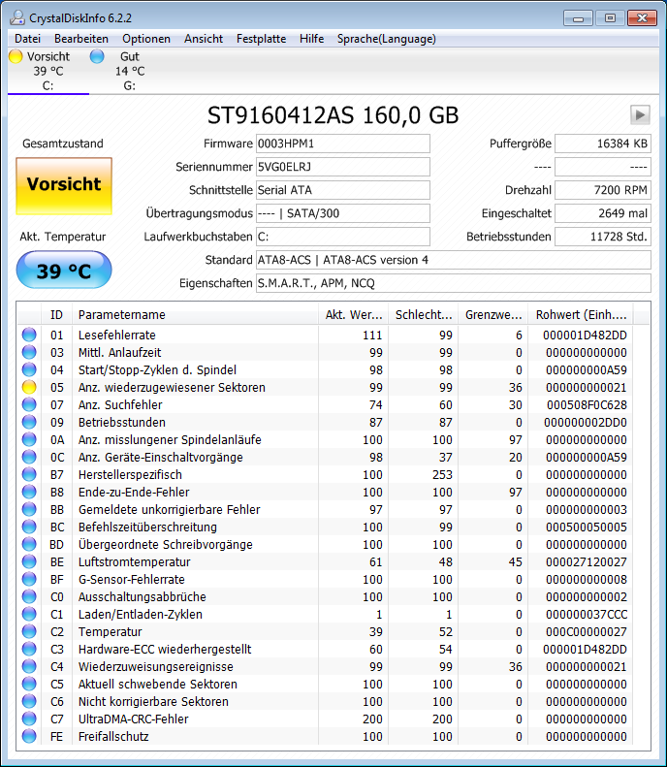Screen dimensions: 667x767
Task: Click the Eingeschaltet field 2649 mal
Action: [x=603, y=213]
